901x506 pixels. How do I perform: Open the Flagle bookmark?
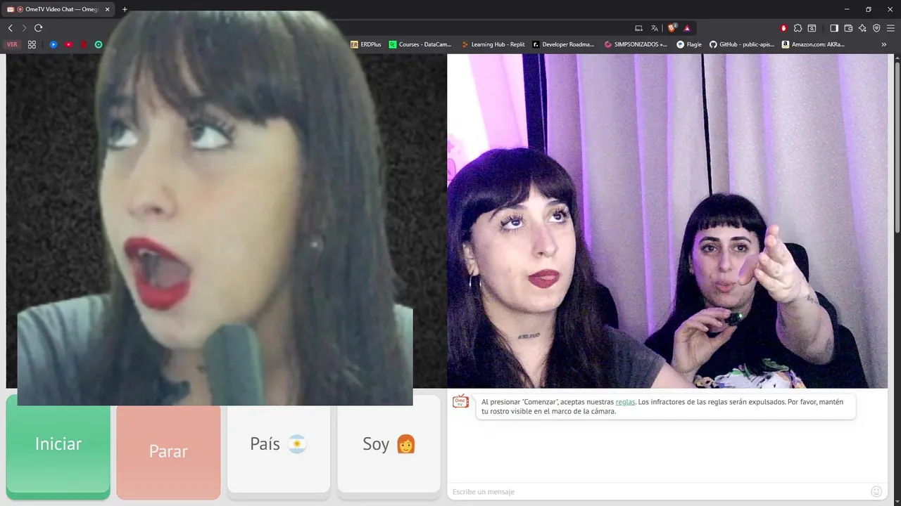tap(689, 44)
